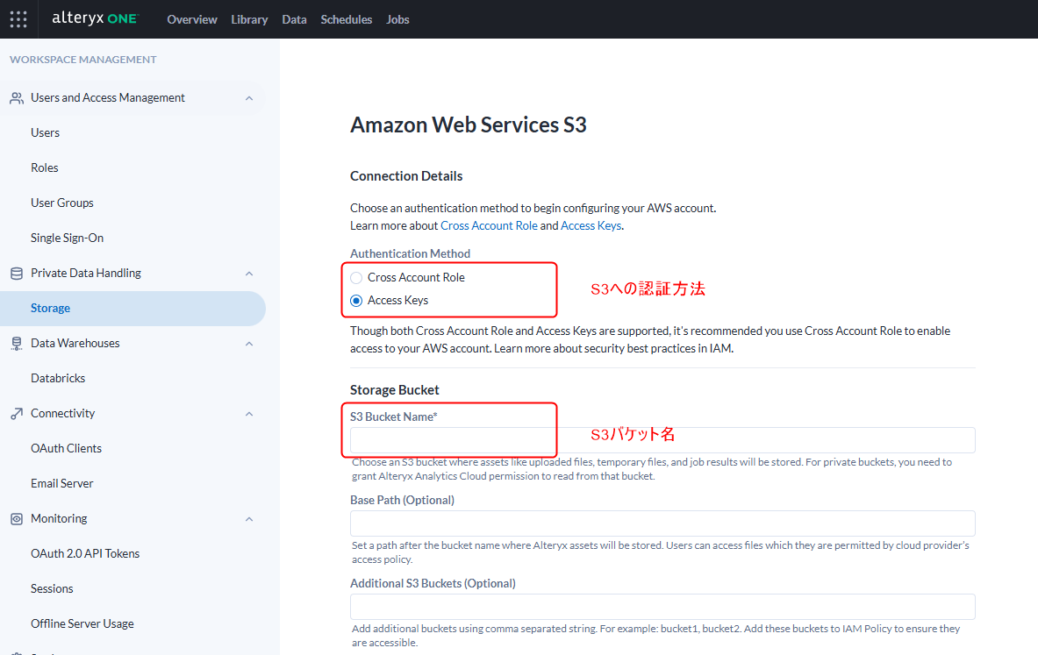This screenshot has width=1038, height=655.
Task: Click the WORKSPACE MANAGEMENT sidebar header
Action: click(83, 60)
